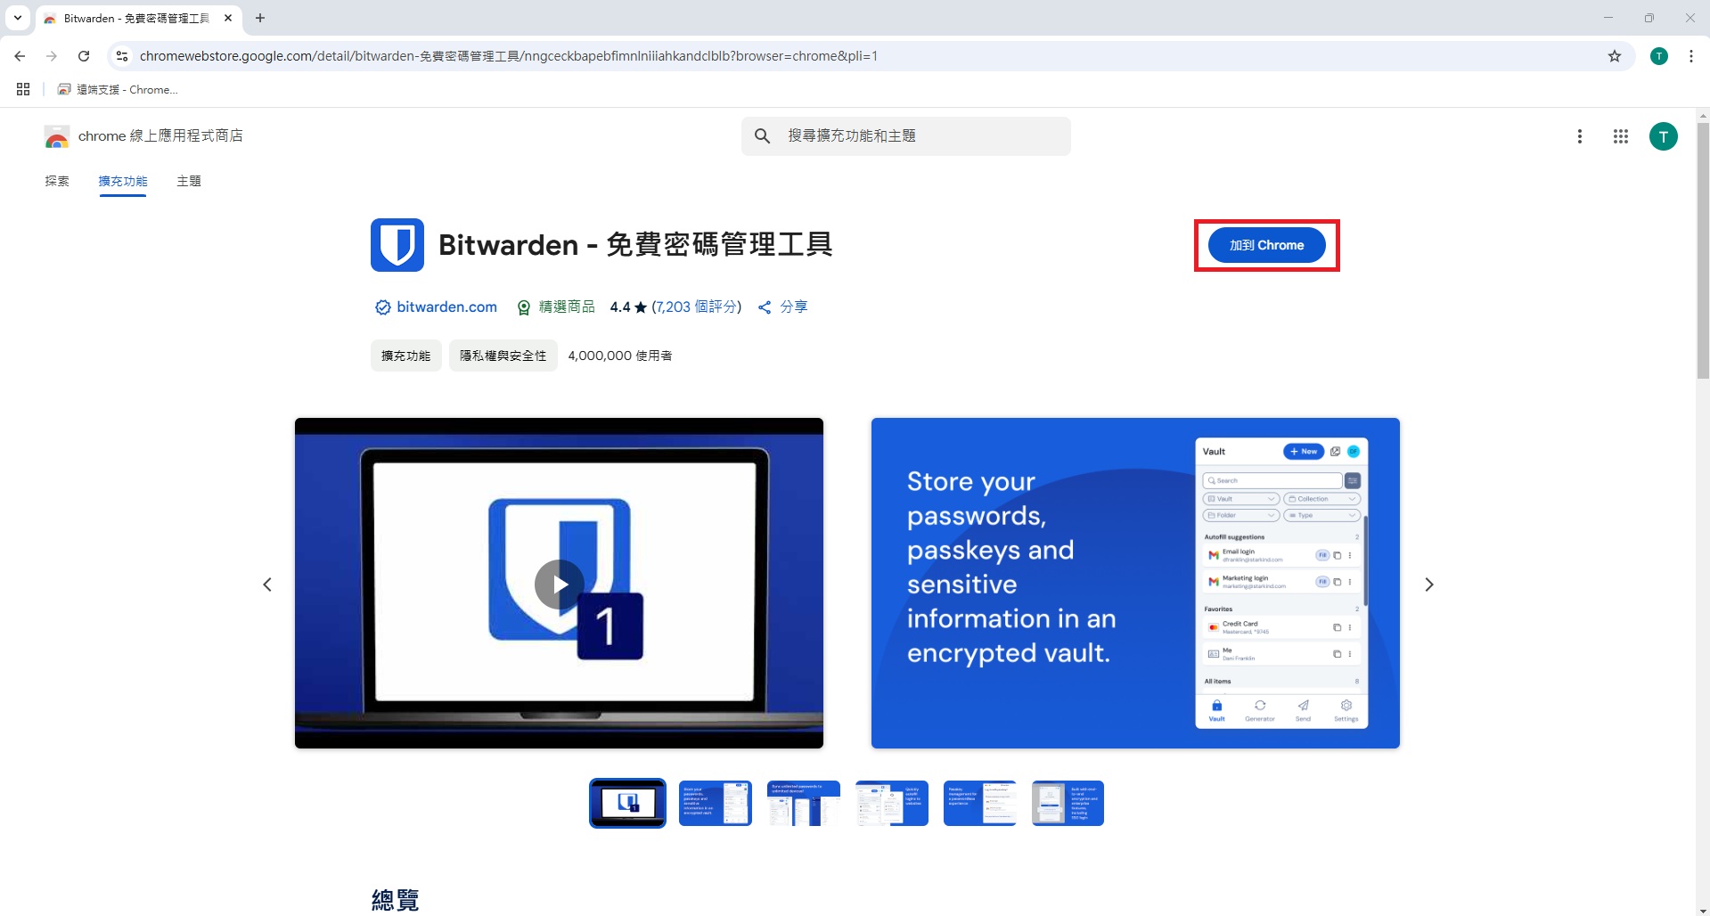Click the Chrome Web Store logo

click(56, 135)
